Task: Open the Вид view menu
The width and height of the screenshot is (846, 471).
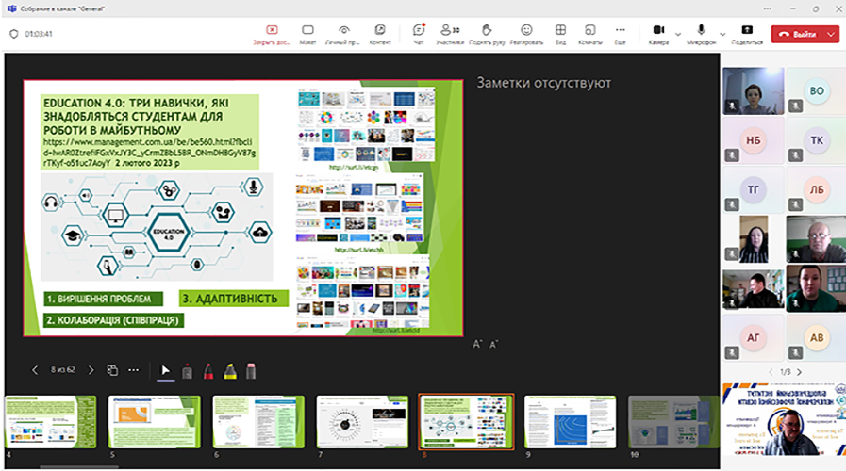Action: pos(560,34)
